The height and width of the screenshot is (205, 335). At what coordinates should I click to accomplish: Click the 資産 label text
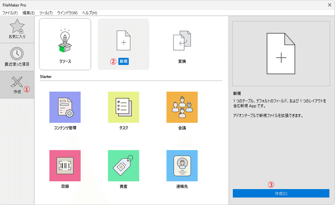coord(124,187)
